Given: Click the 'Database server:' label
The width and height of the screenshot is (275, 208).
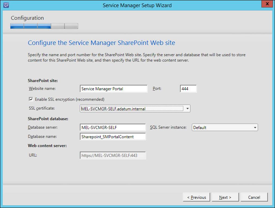Looking at the screenshot, I should coord(43,127).
